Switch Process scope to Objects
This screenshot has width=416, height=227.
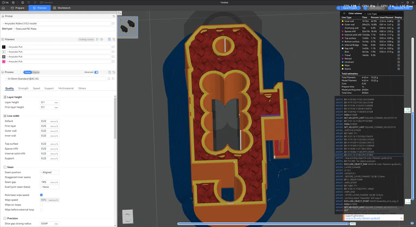(35, 72)
